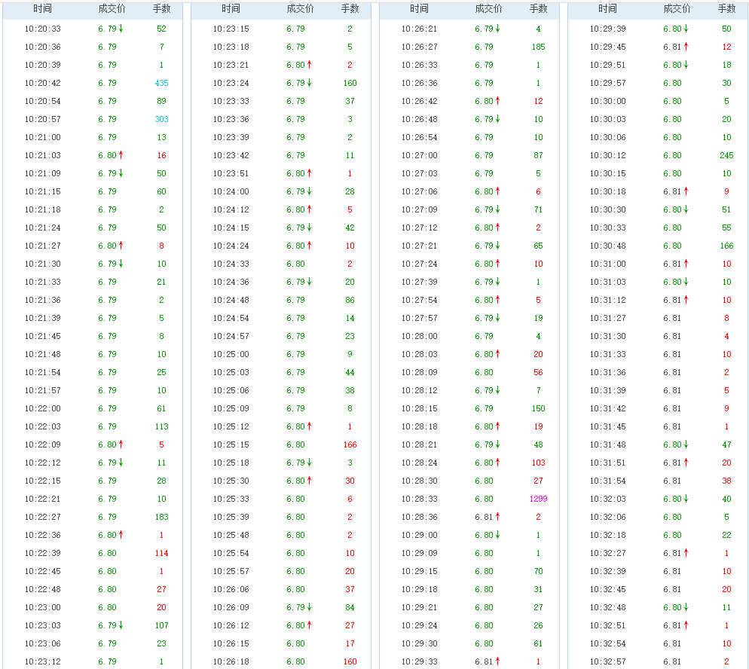Select the 10:30:00 time cell
This screenshot has width=749, height=669.
(x=607, y=101)
